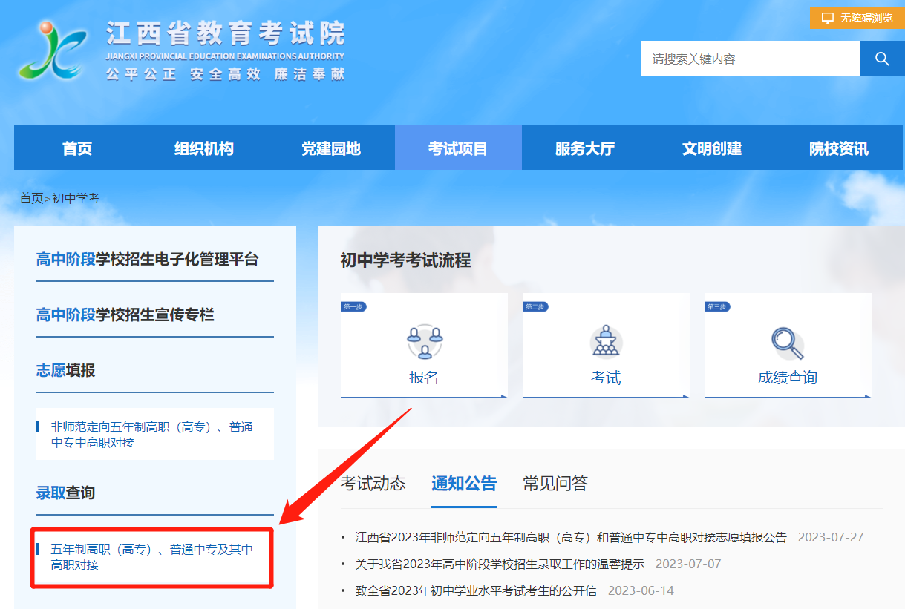Click the 成绩查询 magnifying glass icon

click(x=787, y=343)
